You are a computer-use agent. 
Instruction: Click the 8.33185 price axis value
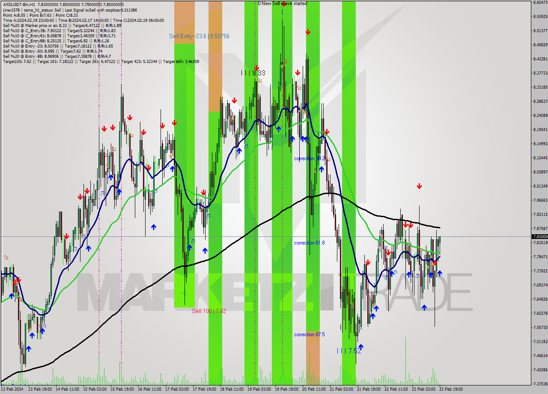tap(540, 87)
